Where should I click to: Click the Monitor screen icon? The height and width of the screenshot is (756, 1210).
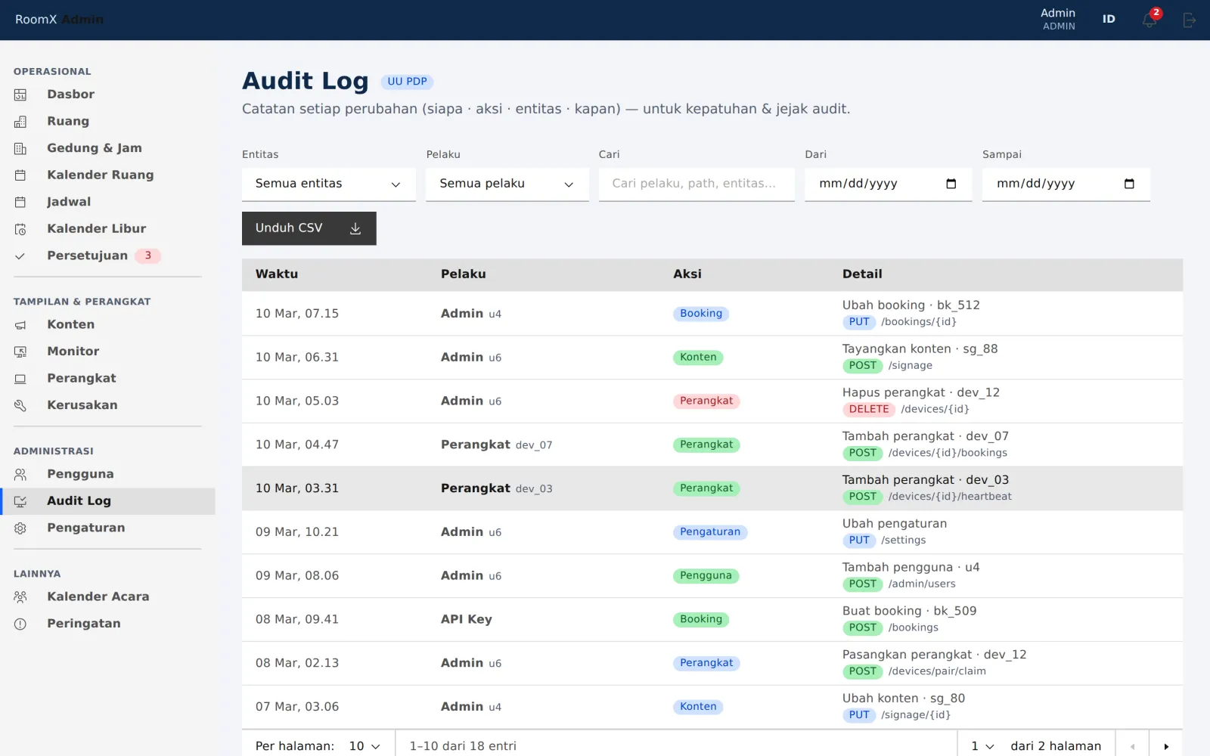coord(20,352)
